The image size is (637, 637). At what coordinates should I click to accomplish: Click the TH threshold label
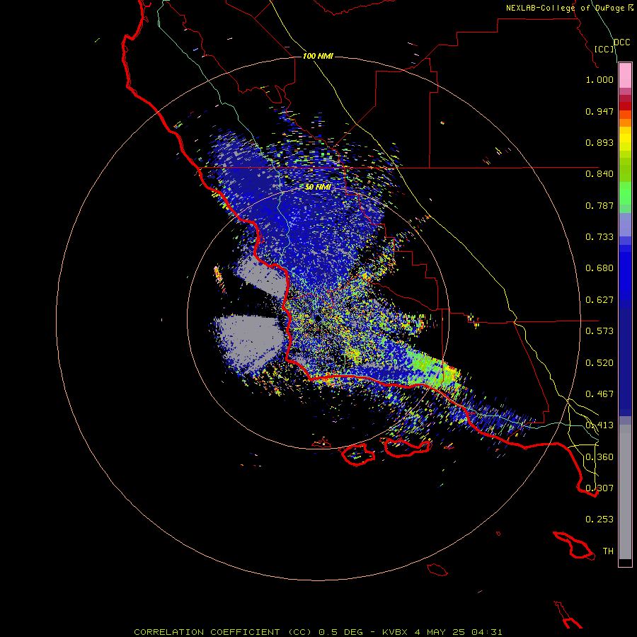608,551
